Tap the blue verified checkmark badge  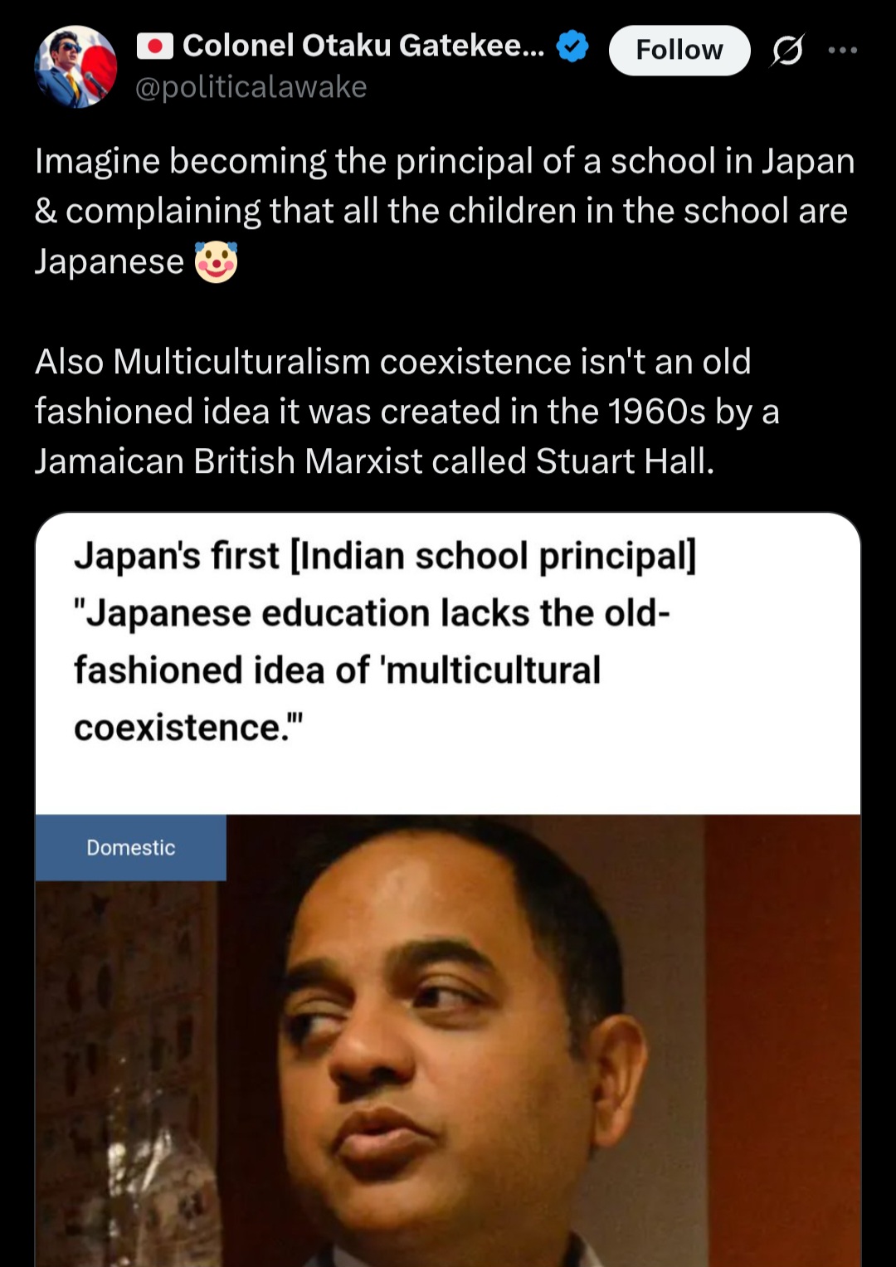coord(572,46)
